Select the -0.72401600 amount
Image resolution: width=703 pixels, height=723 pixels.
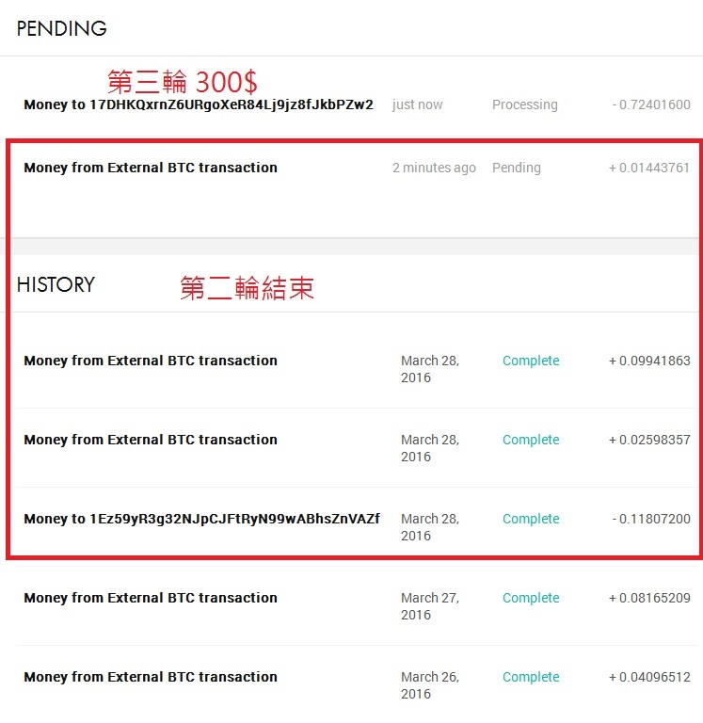651,104
